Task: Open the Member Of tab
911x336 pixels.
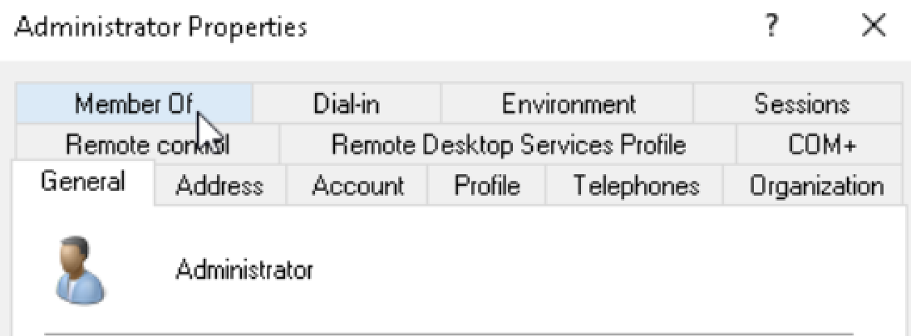Action: (x=133, y=105)
